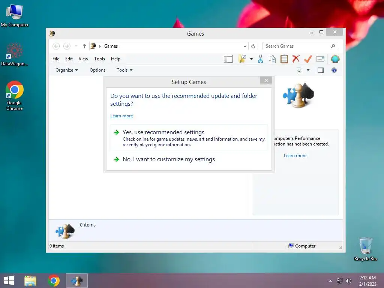Open the File menu
The height and width of the screenshot is (288, 384).
click(x=56, y=59)
